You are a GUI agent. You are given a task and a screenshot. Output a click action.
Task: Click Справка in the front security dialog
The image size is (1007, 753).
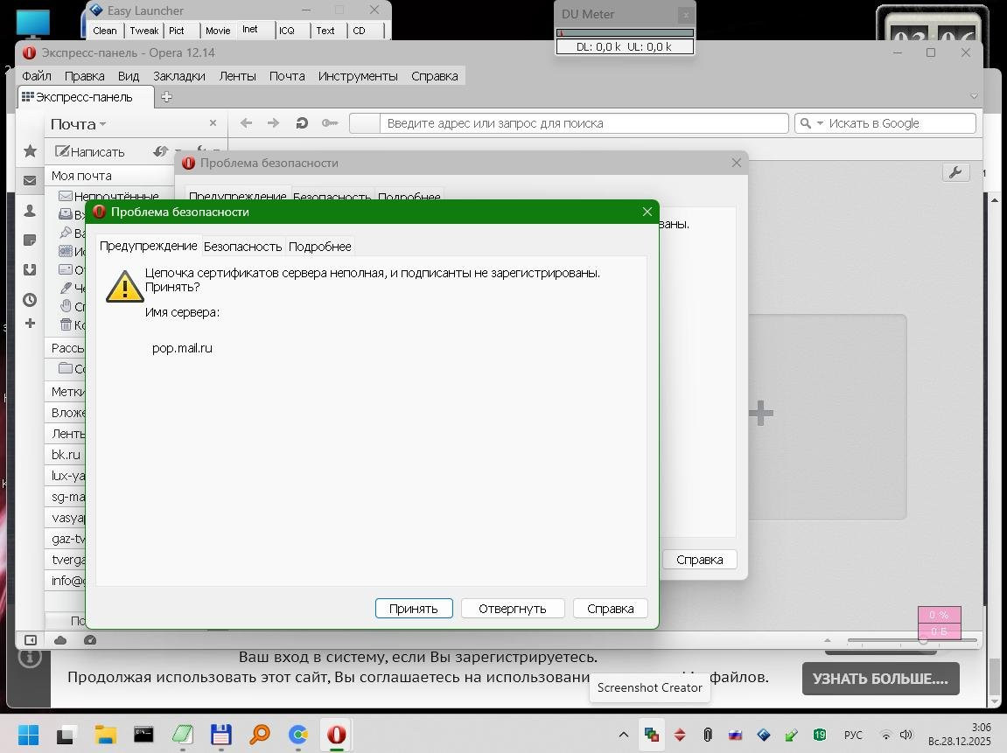(610, 608)
